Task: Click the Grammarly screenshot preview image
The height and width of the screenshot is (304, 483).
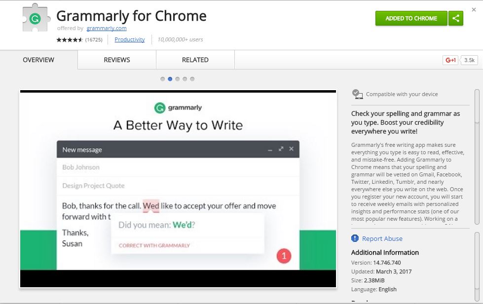Action: [x=178, y=189]
